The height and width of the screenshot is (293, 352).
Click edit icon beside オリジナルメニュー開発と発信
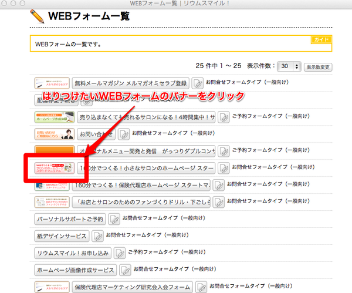(x=224, y=151)
